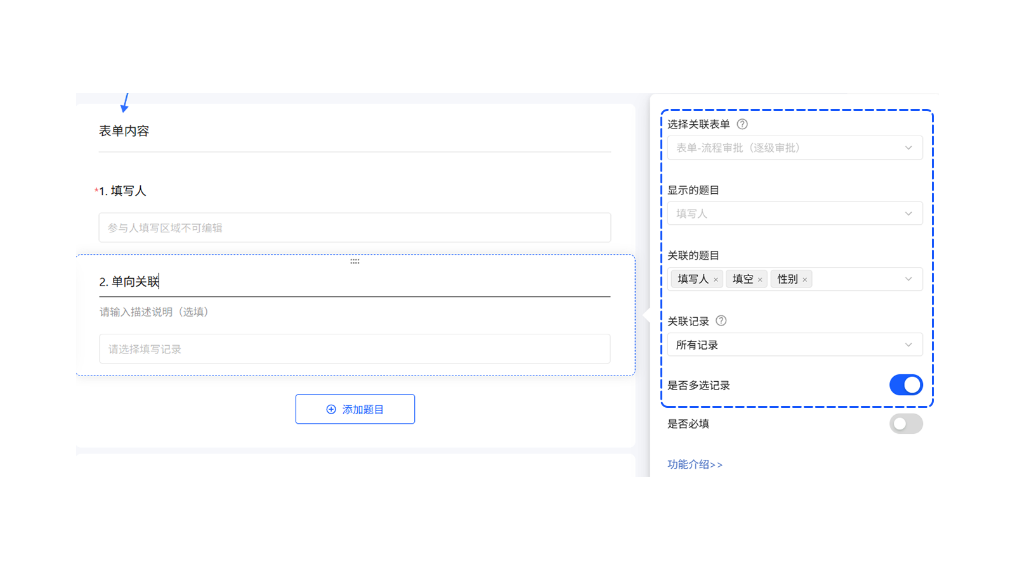Image resolution: width=1015 pixels, height=570 pixels.
Task: Click the help icon beside 关联记录
Action: click(721, 321)
